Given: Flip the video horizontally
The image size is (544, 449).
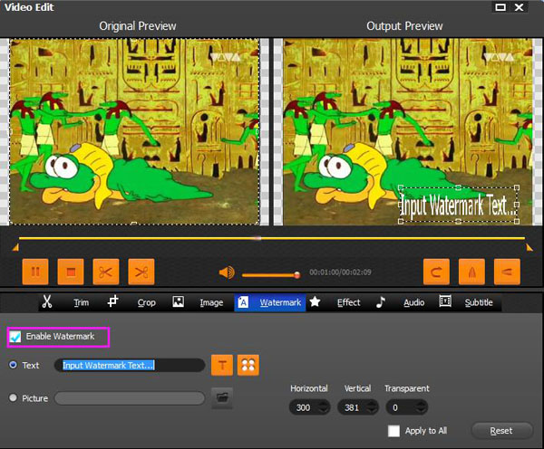Looking at the screenshot, I should (471, 272).
